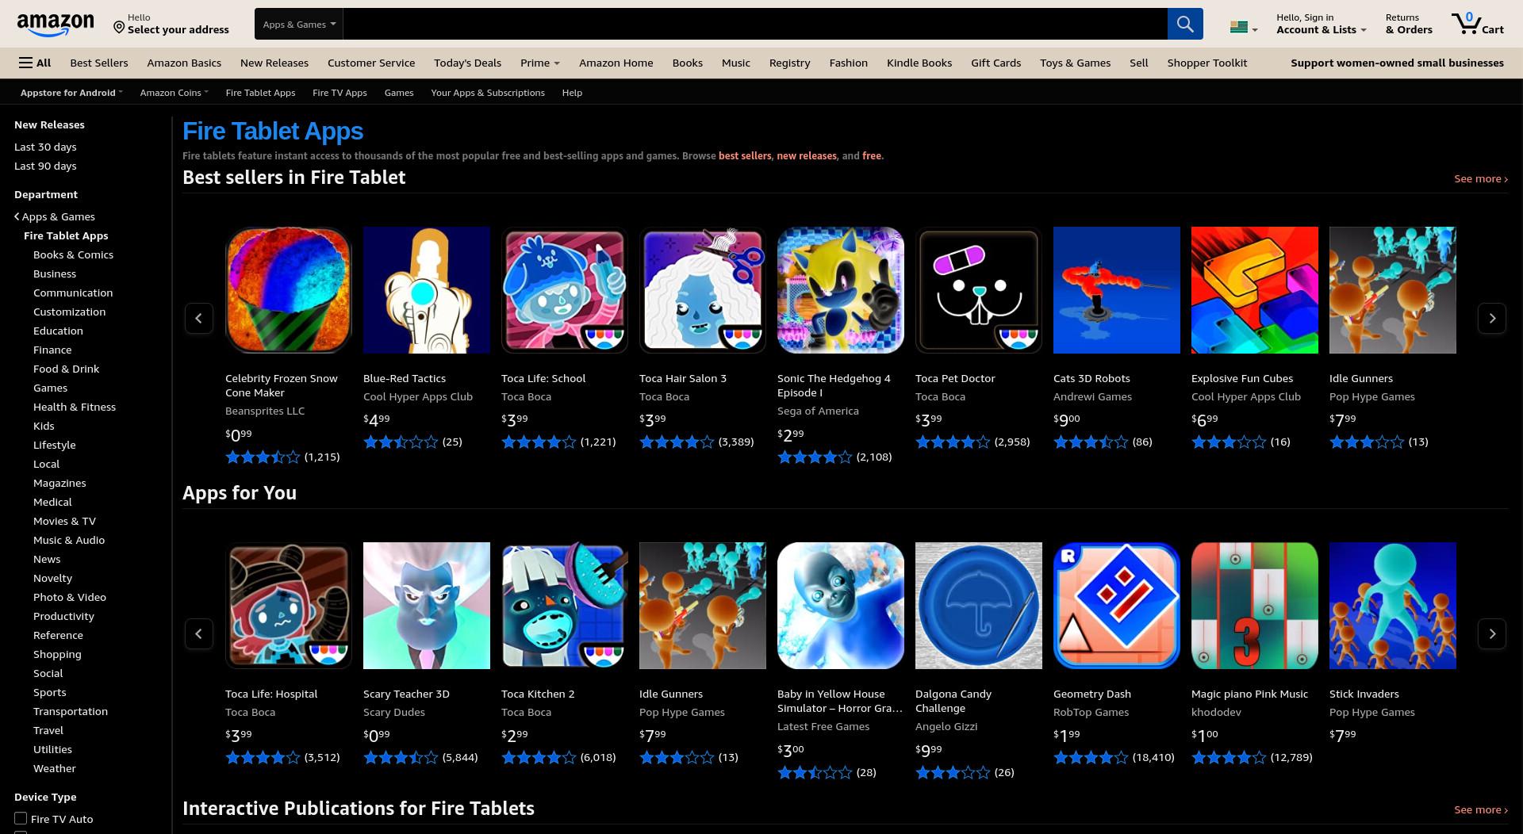This screenshot has height=834, width=1523.
Task: Open Geometry Dash app icon
Action: (x=1117, y=606)
